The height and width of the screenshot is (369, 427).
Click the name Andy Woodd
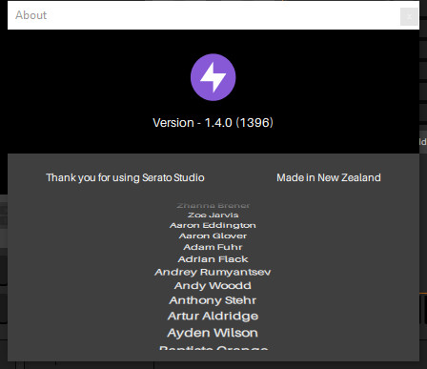pyautogui.click(x=213, y=286)
